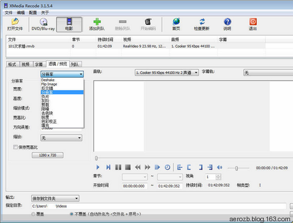Image resolution: width=293 pixels, height=223 pixels.
Task: Click the clock jump-to-time icon
Action: [x=168, y=167]
